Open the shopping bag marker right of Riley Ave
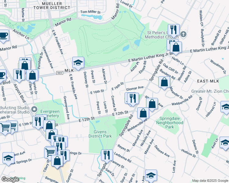This screenshot has height=183, width=229. [152, 104]
